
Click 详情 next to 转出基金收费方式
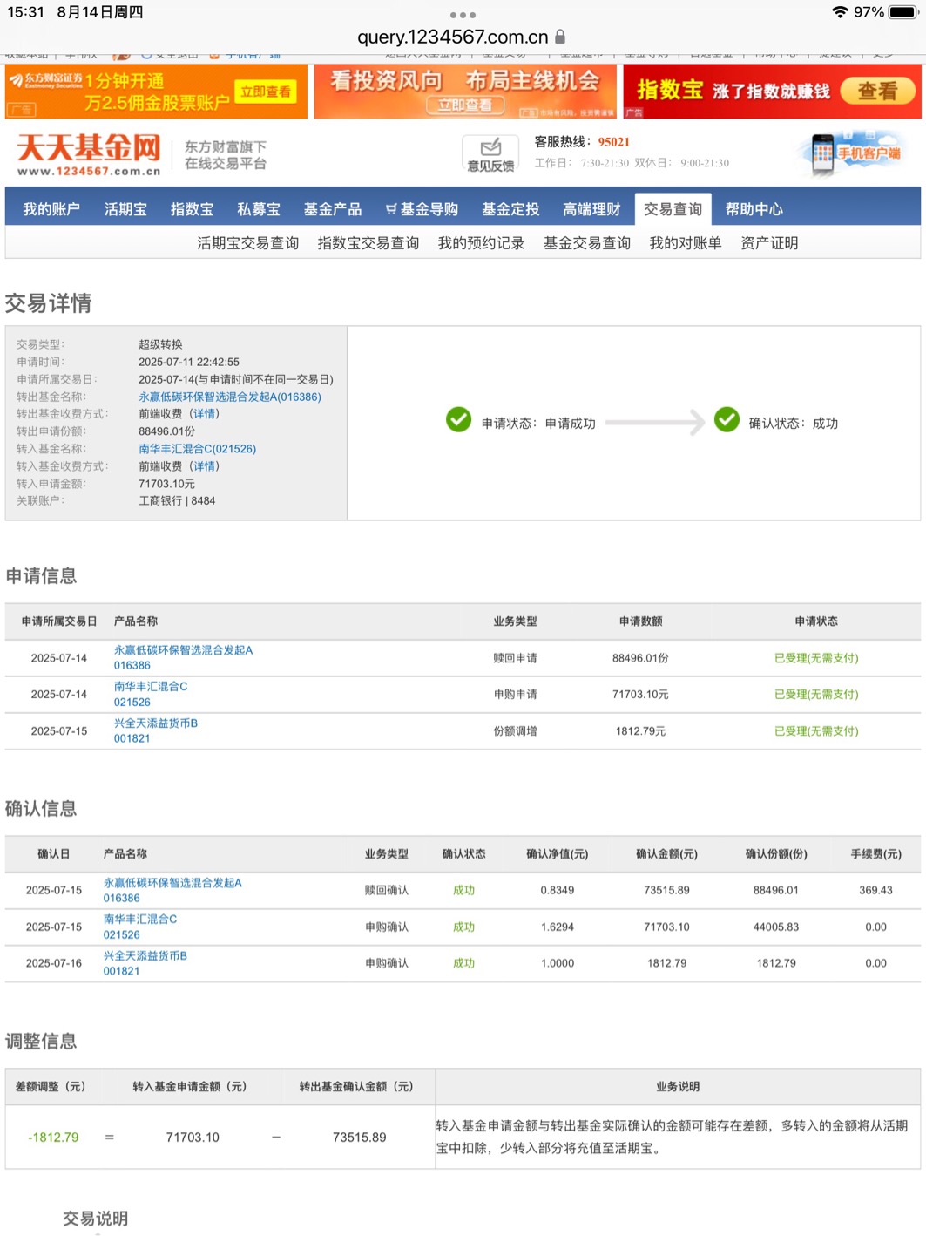click(205, 414)
